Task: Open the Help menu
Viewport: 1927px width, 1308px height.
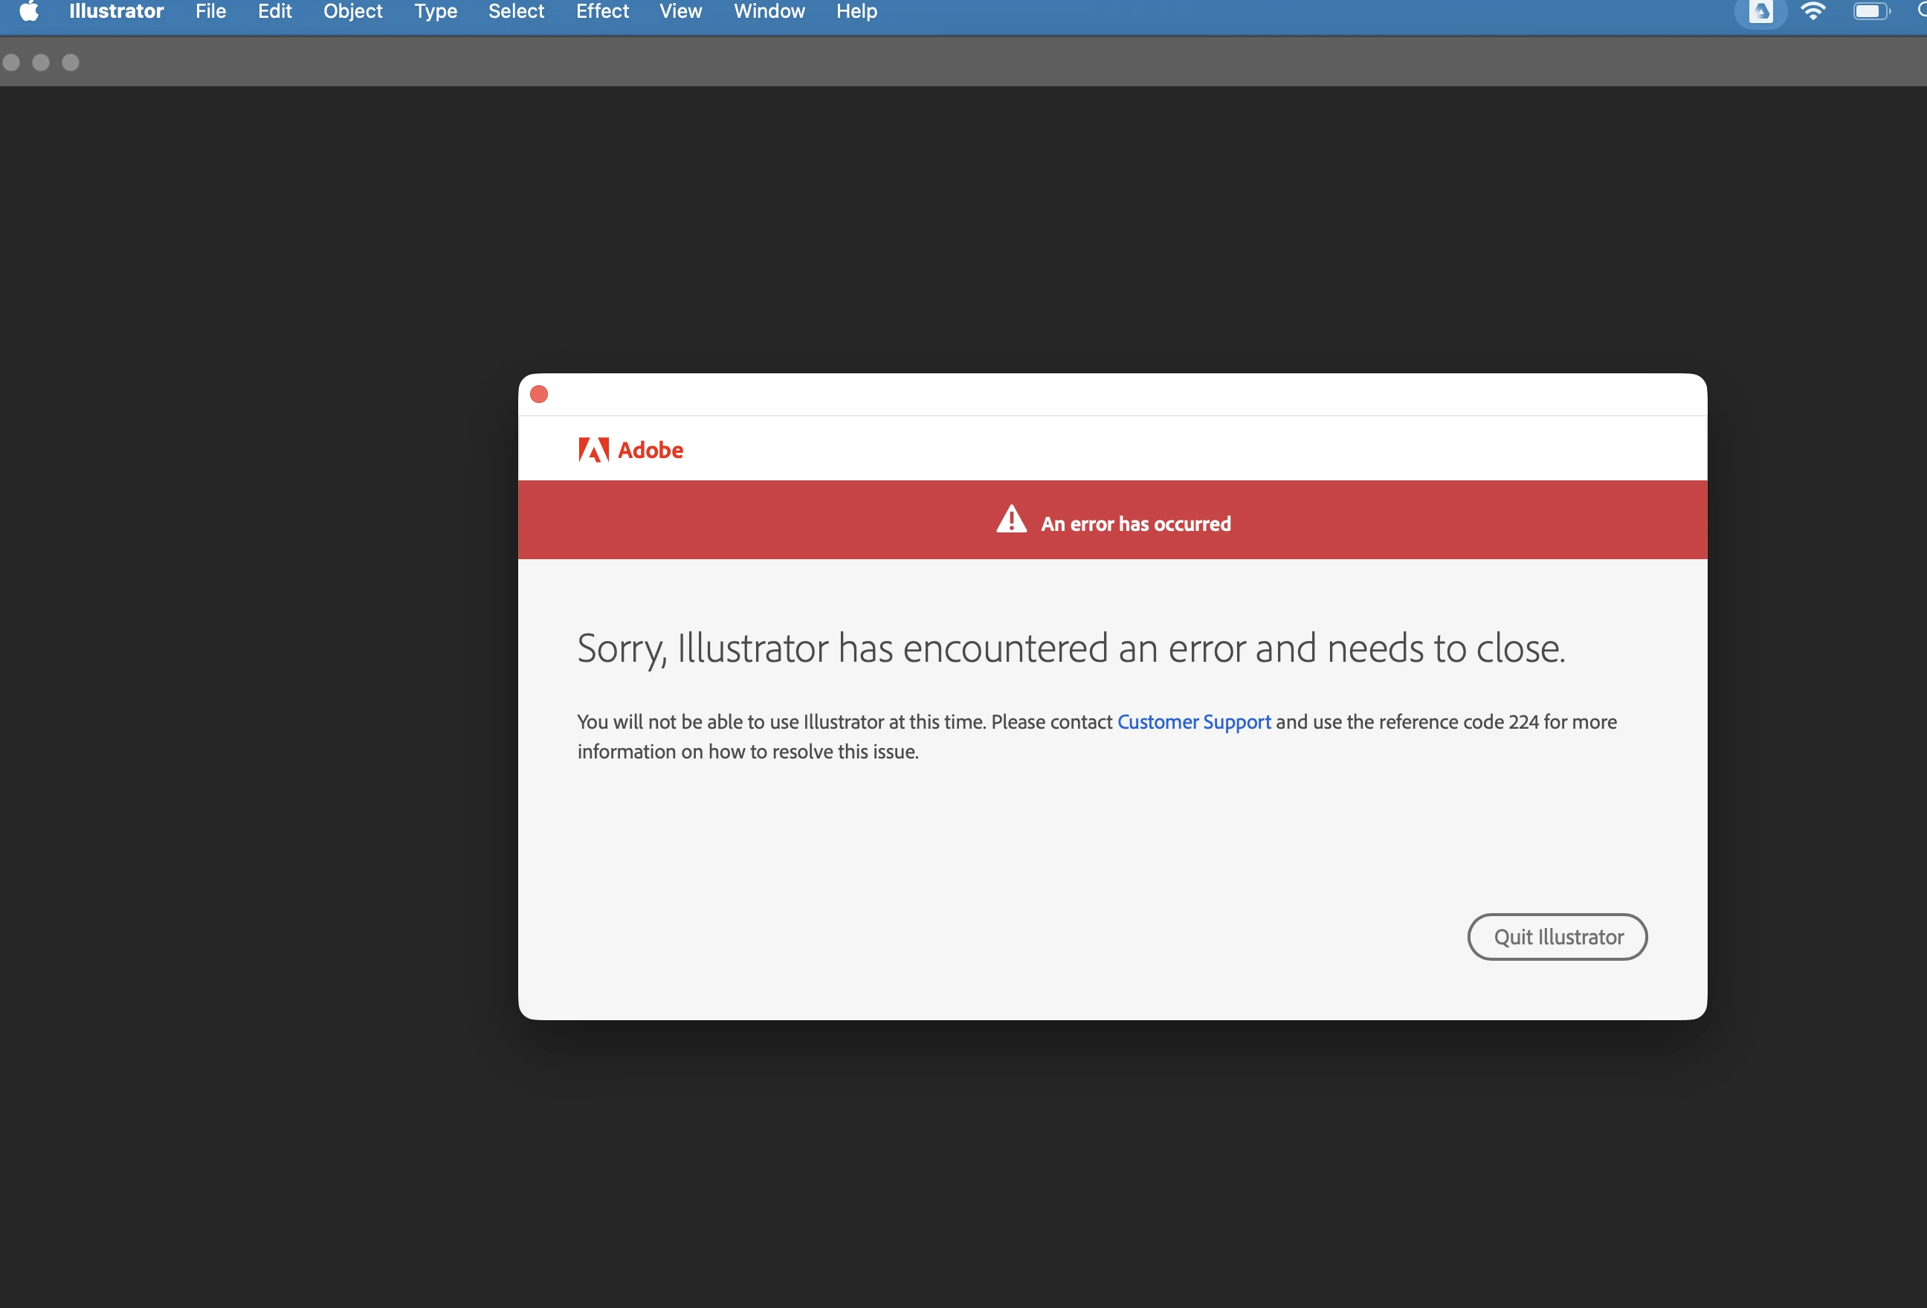Action: tap(856, 12)
